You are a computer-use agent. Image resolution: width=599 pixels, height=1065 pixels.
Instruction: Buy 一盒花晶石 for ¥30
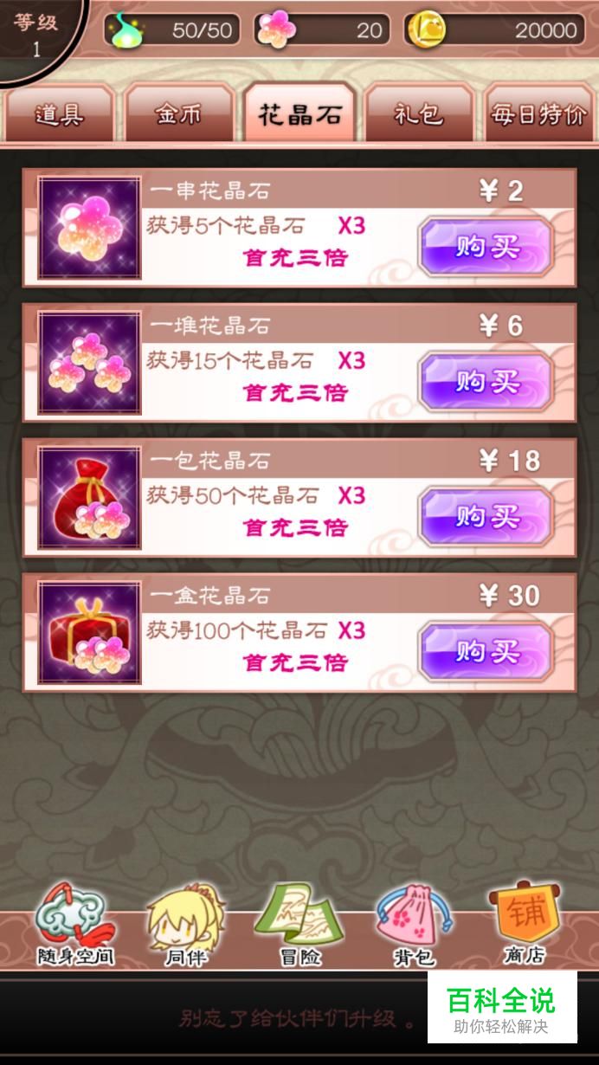point(486,652)
